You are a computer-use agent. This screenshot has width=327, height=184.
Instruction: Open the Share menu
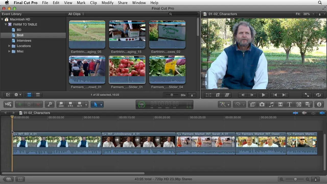(x=123, y=3)
